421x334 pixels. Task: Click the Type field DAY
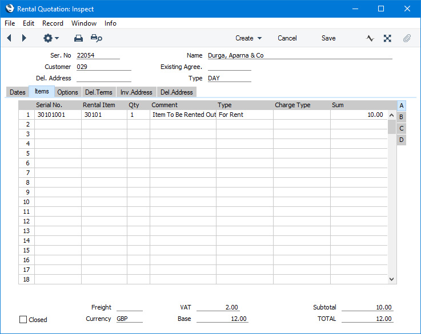[229, 78]
